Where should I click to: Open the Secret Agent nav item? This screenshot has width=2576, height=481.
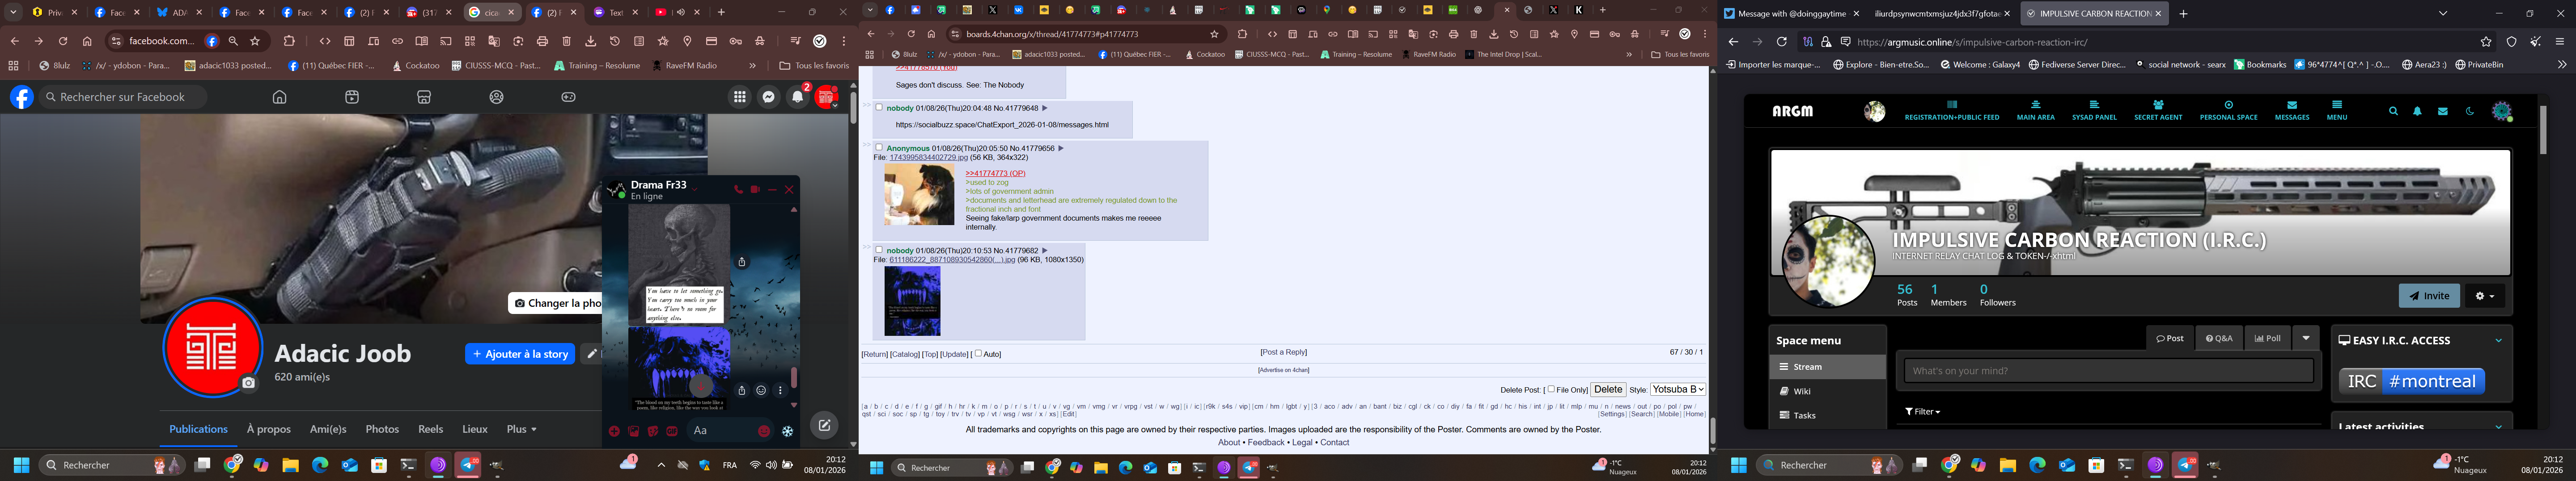pos(2158,110)
